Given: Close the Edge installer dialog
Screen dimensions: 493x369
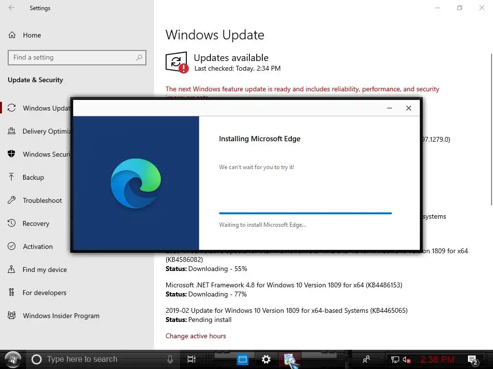Looking at the screenshot, I should (x=408, y=108).
